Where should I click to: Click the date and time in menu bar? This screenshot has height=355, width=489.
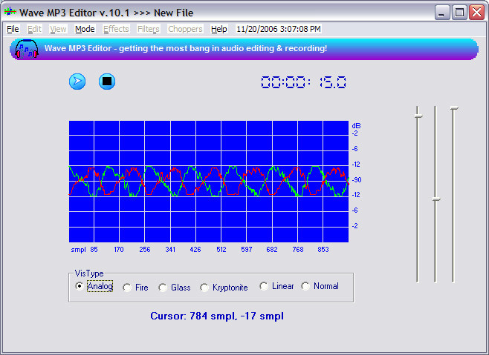279,29
